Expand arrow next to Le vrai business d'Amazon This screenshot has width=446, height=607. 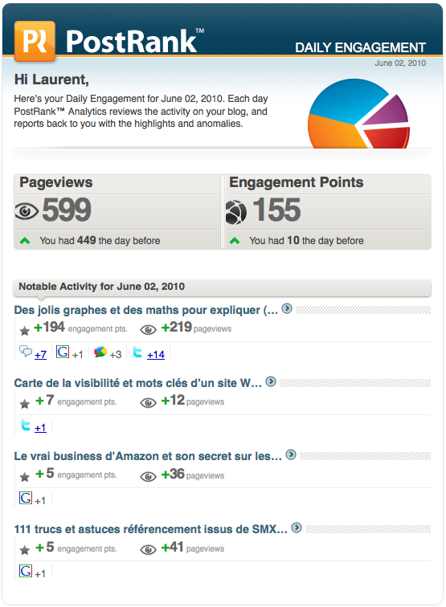tap(291, 454)
